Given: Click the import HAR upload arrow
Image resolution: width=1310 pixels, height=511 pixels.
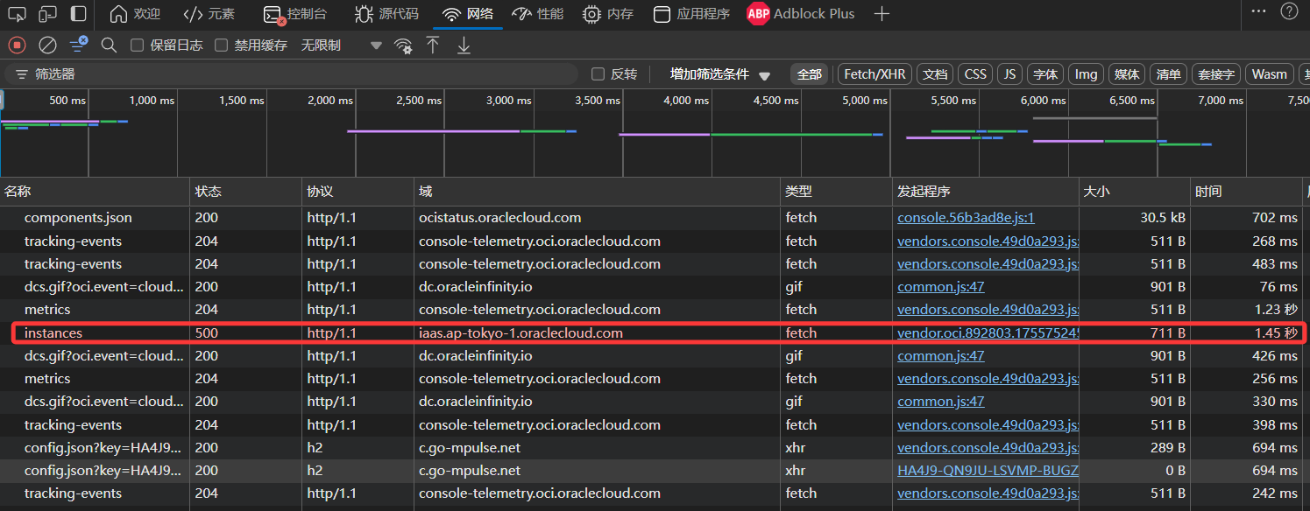Looking at the screenshot, I should pos(433,45).
